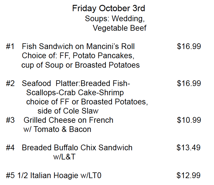
Task: Click the "Friday October 3rd" heading
Action: click(x=108, y=9)
